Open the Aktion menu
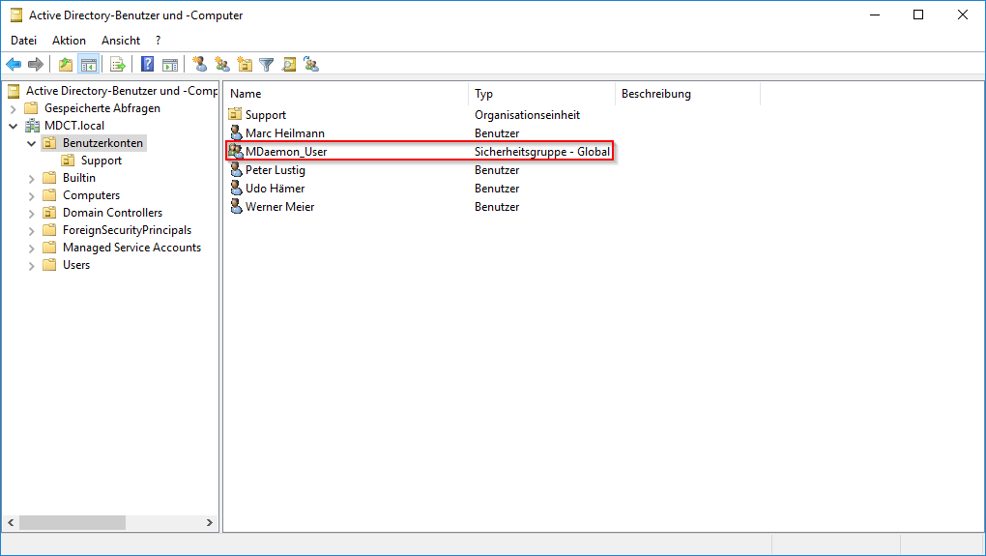The height and width of the screenshot is (556, 986). click(69, 41)
